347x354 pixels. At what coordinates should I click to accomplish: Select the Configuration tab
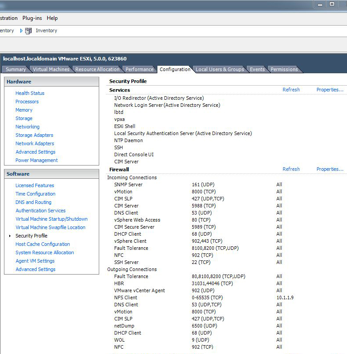pyautogui.click(x=175, y=69)
